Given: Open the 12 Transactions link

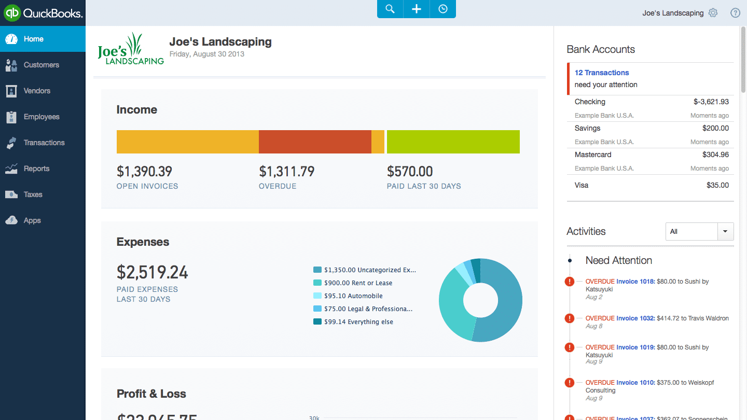Looking at the screenshot, I should pos(602,73).
